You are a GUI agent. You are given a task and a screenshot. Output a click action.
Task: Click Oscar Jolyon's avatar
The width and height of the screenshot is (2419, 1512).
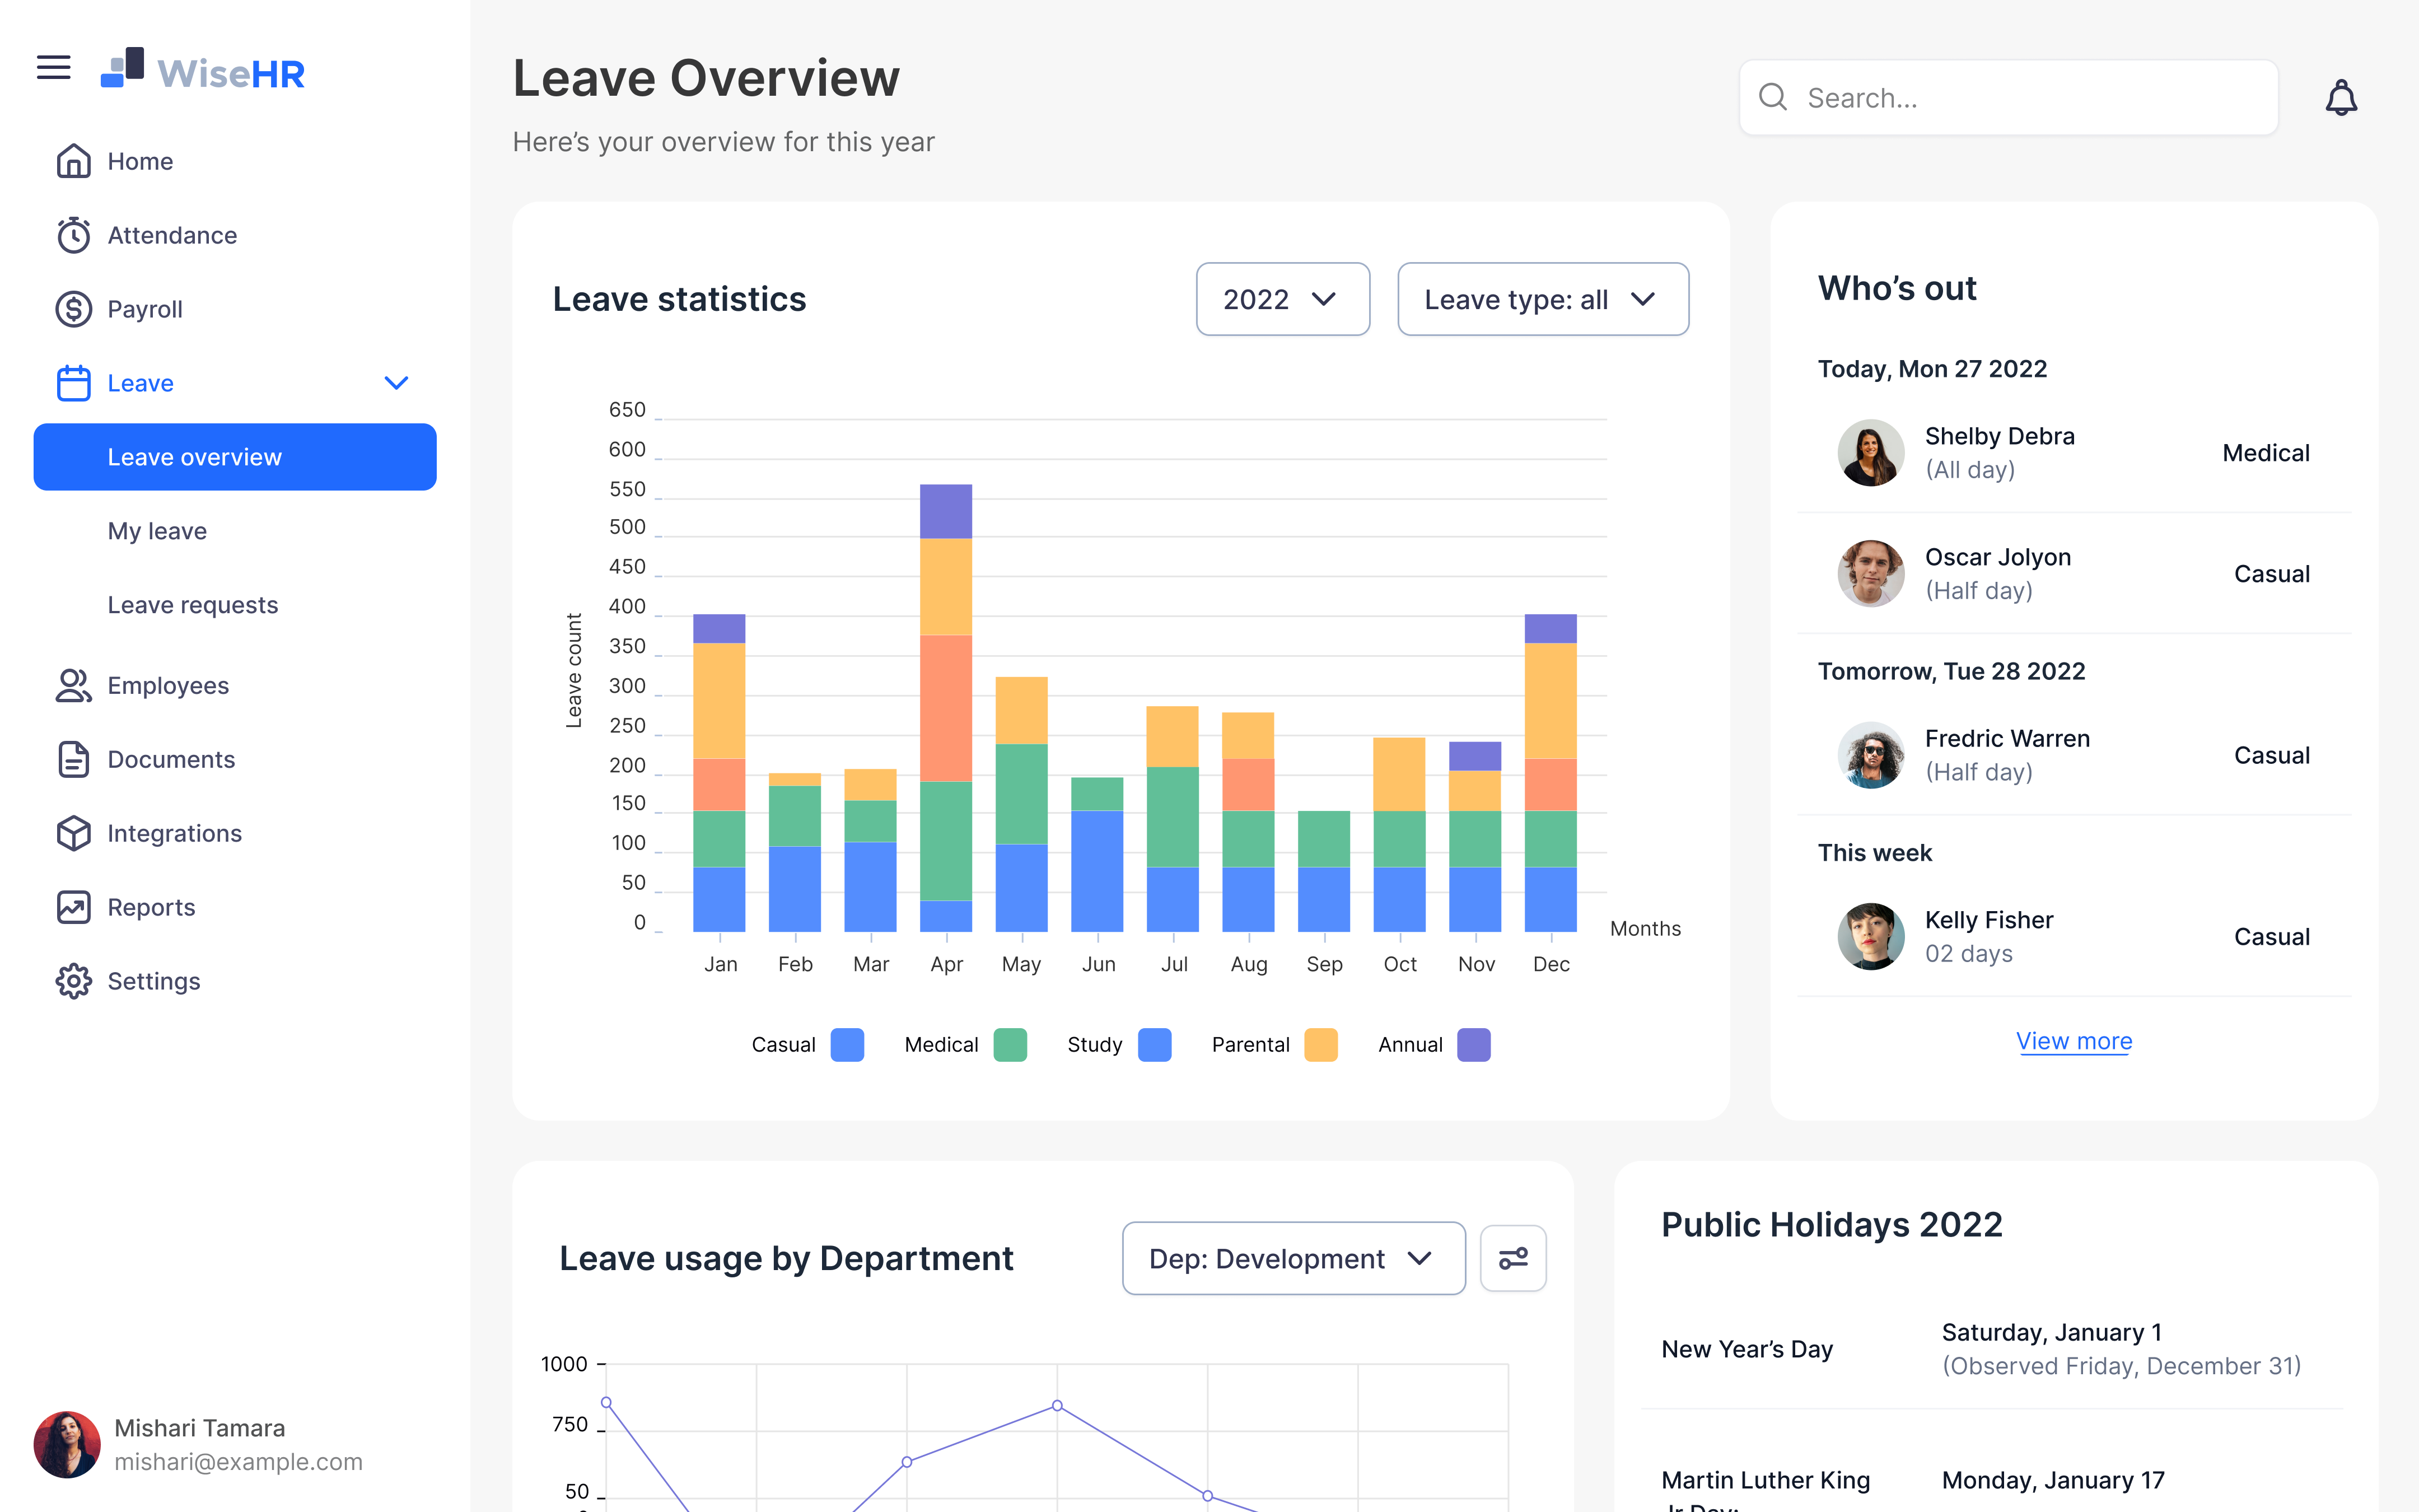(x=1871, y=574)
